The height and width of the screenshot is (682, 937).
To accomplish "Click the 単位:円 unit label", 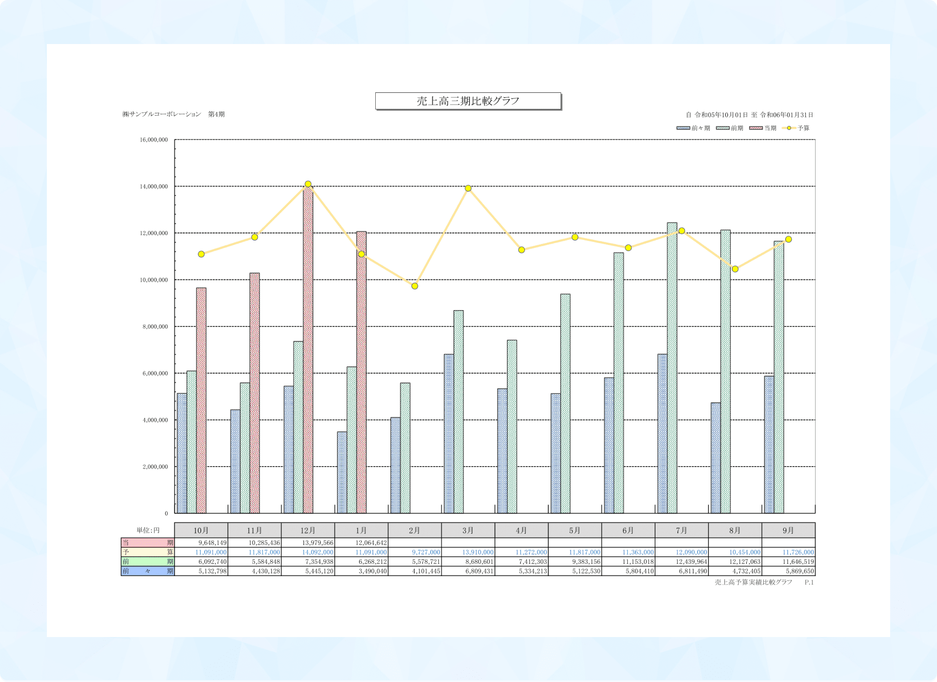I will [x=148, y=530].
